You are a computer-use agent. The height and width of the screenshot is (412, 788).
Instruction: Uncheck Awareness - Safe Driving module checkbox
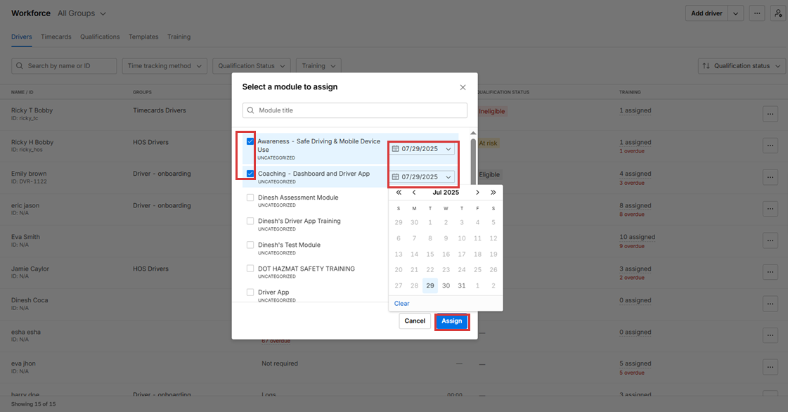tap(250, 141)
